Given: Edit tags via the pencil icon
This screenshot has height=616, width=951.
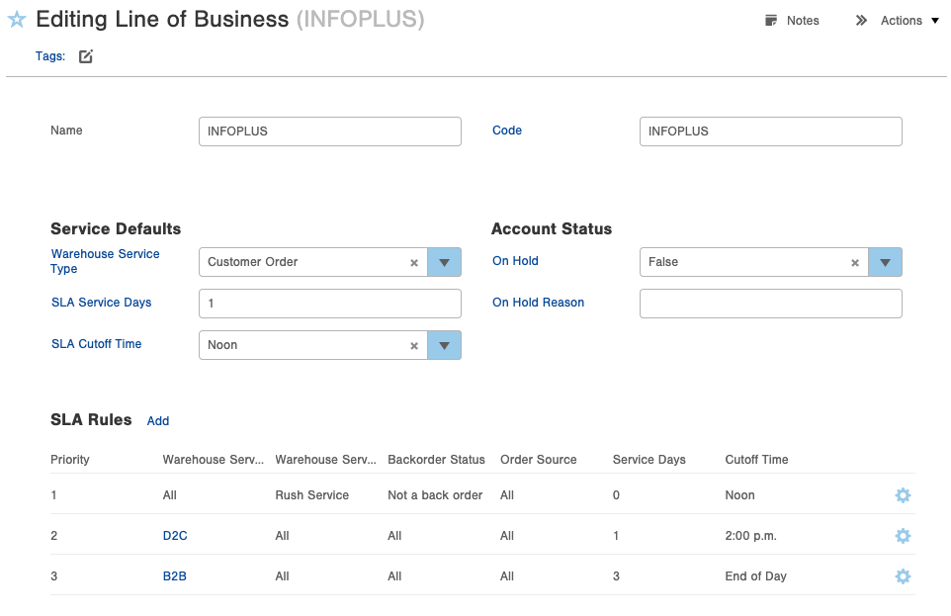Looking at the screenshot, I should (86, 56).
